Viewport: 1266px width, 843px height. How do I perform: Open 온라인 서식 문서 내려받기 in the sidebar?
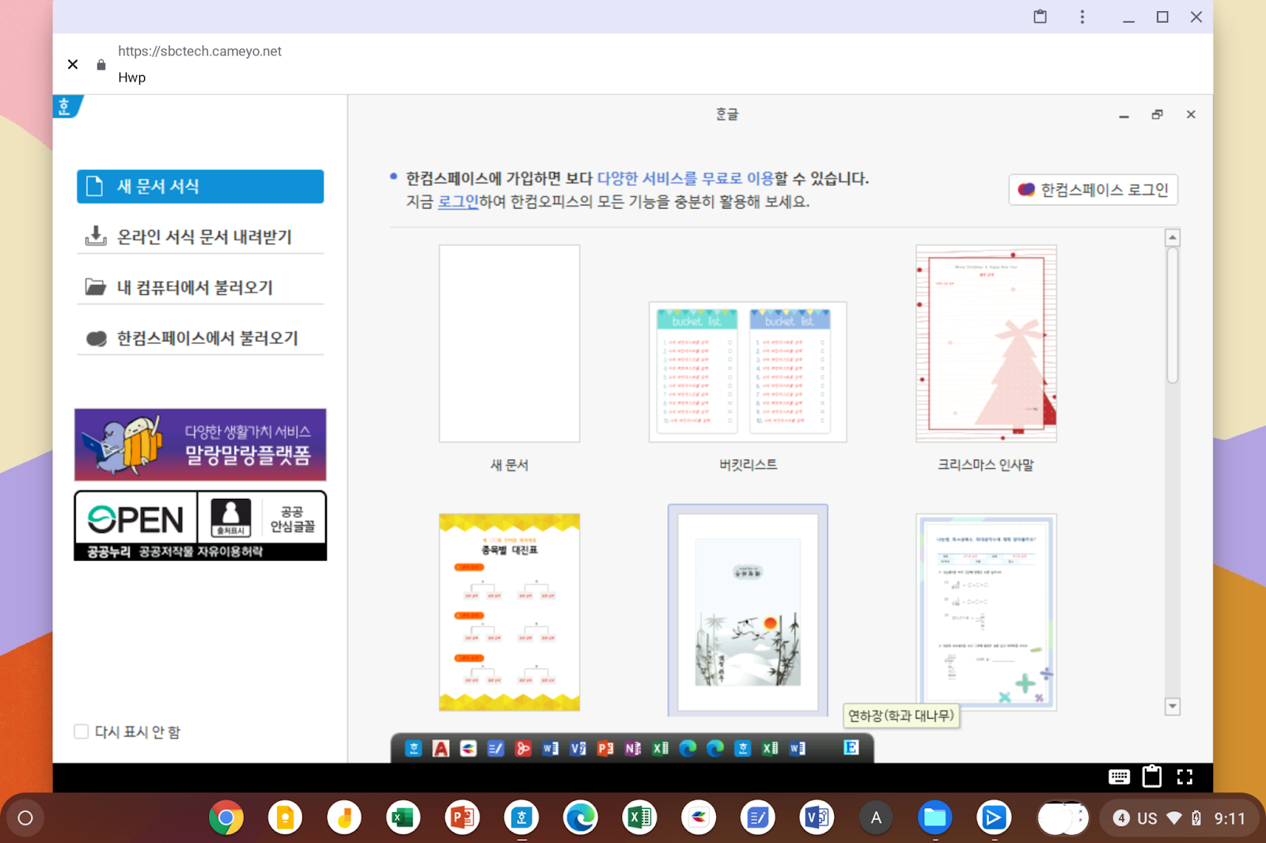coord(200,236)
